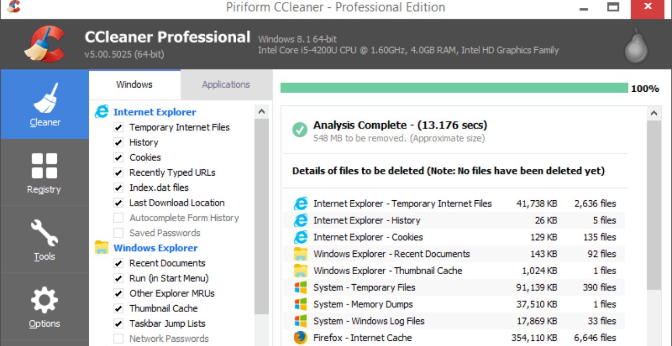The height and width of the screenshot is (346, 672).
Task: Click the 100% progress label
Action: click(x=645, y=89)
